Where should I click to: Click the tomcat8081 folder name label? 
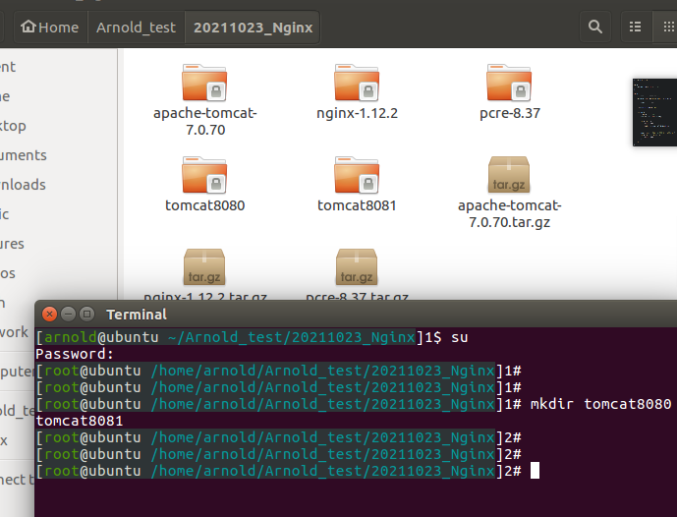[357, 205]
